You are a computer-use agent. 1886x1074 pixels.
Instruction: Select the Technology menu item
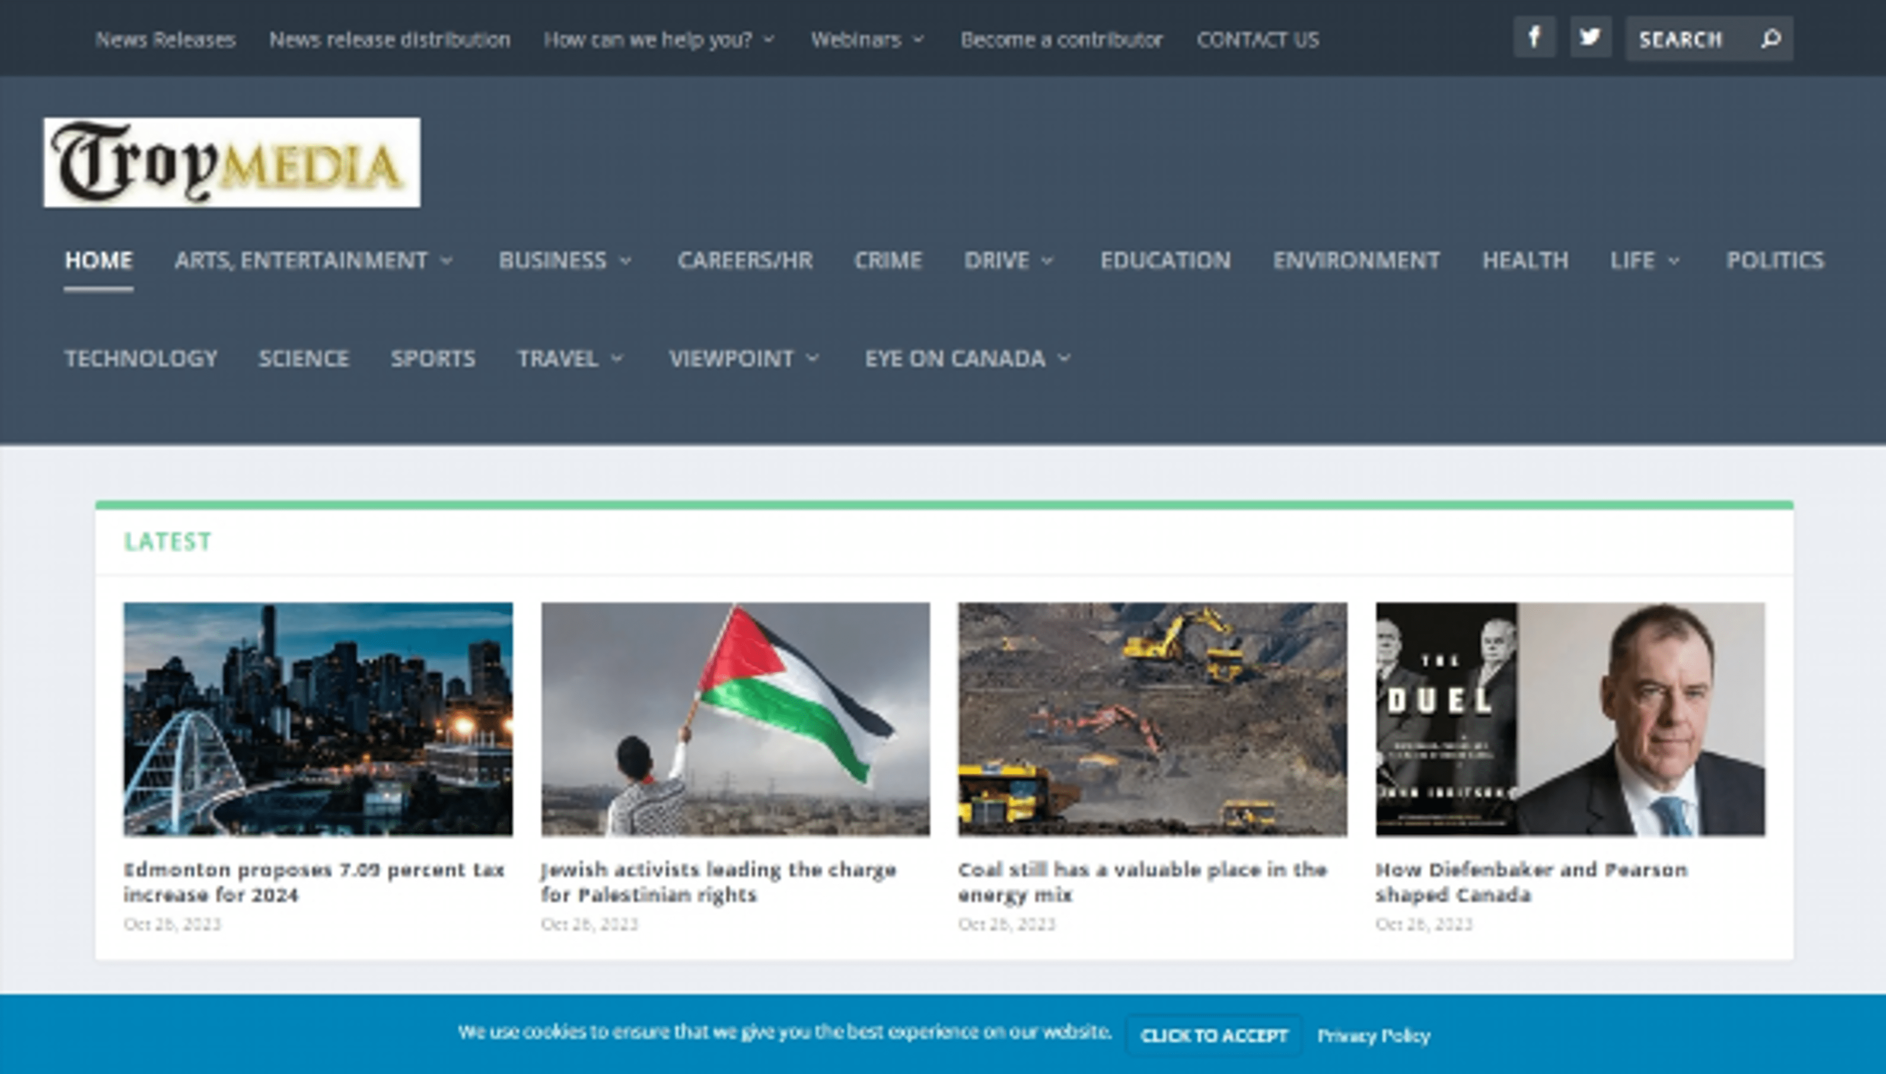tap(141, 359)
